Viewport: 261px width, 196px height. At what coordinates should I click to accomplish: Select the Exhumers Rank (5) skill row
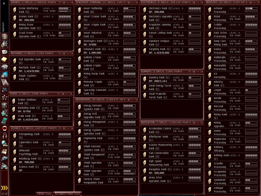pos(107,51)
